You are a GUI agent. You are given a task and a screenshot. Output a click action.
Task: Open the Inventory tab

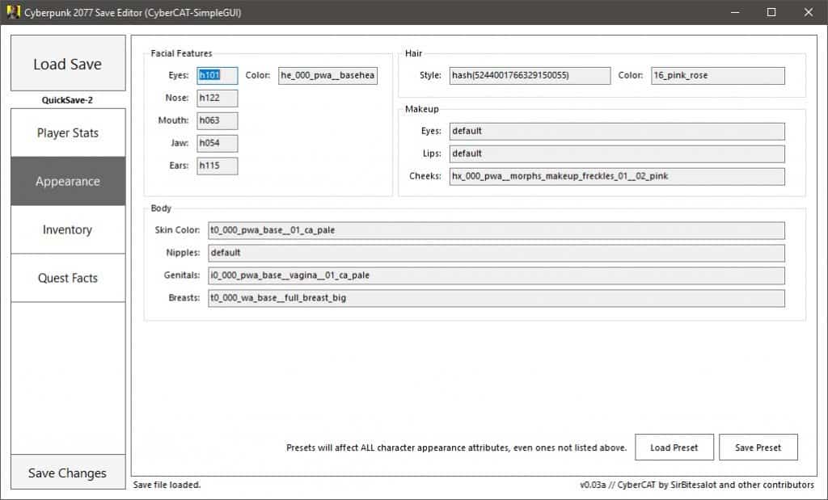(67, 229)
